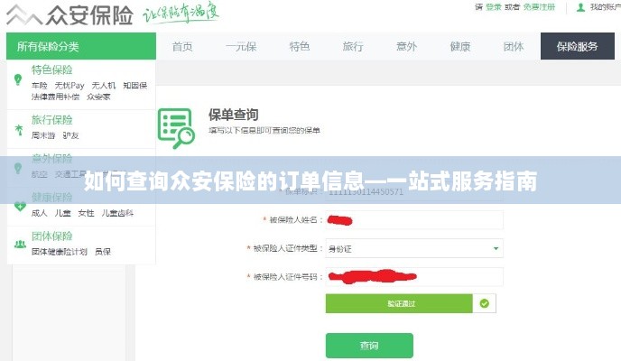
Task: Click the group icon beside 团体保险
Action: tap(20, 245)
